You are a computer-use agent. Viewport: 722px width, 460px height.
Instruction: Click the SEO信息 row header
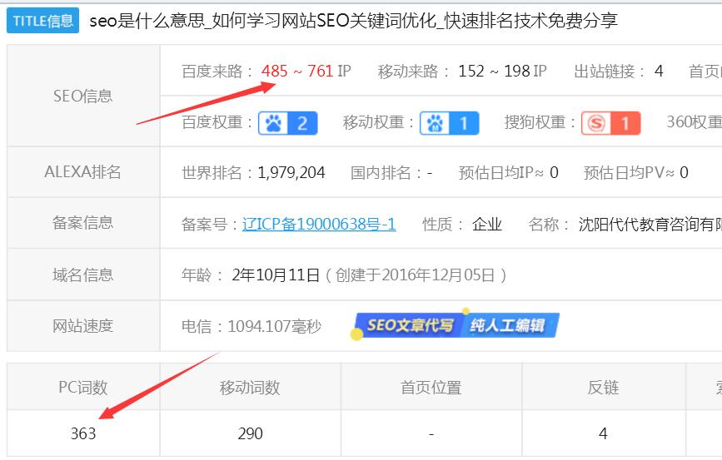[x=83, y=96]
